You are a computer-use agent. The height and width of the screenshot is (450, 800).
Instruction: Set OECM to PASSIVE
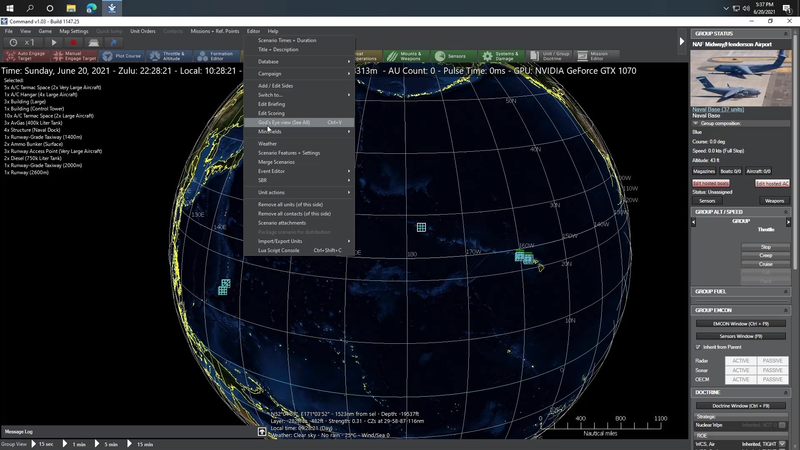point(772,380)
